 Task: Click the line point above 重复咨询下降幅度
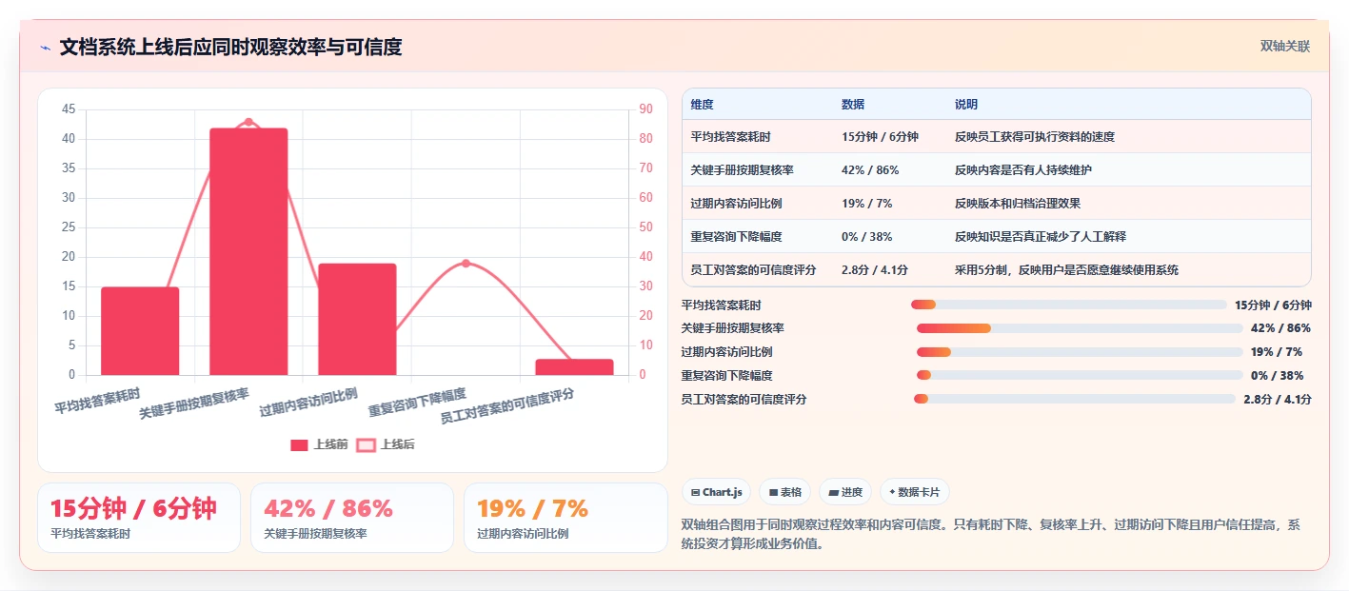click(466, 263)
